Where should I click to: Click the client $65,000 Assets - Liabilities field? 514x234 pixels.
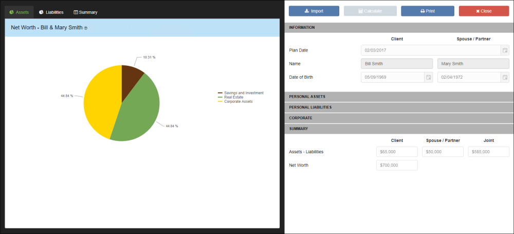(x=397, y=152)
